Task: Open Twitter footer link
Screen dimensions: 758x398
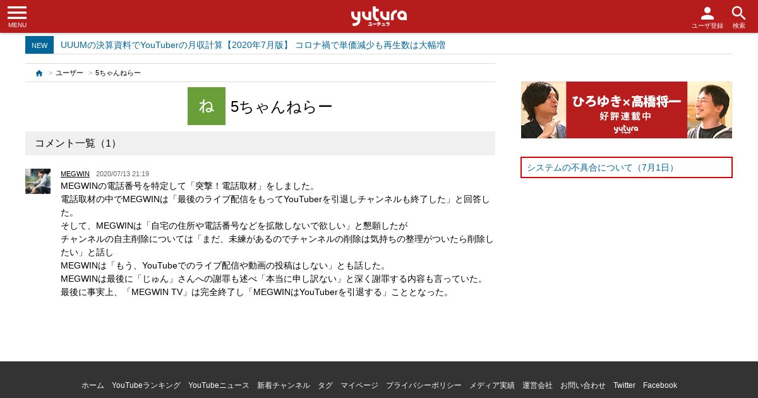Action: click(624, 385)
